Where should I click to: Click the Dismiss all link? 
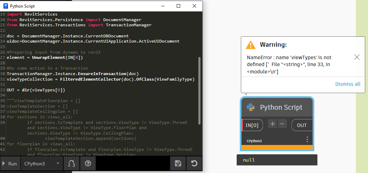click(x=348, y=84)
